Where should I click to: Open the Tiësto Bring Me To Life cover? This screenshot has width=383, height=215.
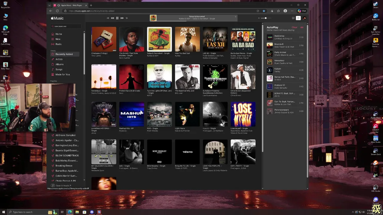click(187, 152)
